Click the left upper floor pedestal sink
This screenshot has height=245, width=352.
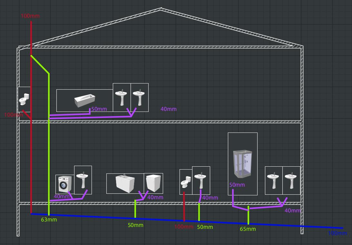pos(122,97)
